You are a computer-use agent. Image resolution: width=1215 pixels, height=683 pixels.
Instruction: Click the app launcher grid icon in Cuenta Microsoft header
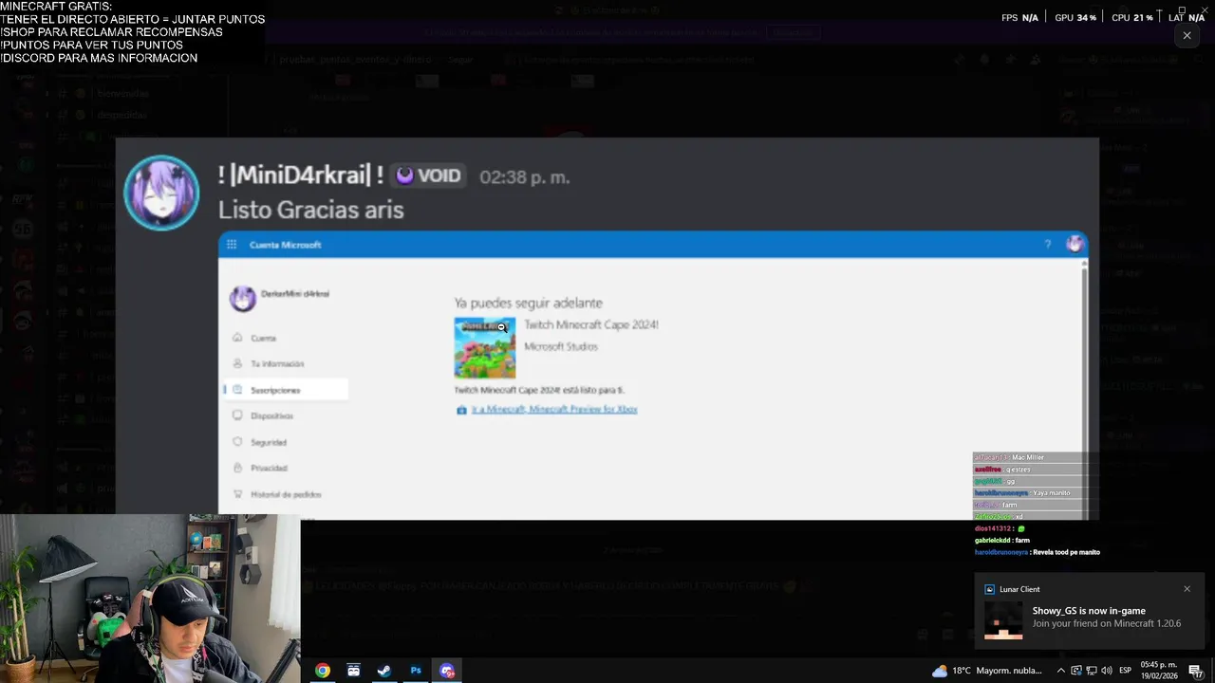click(232, 245)
